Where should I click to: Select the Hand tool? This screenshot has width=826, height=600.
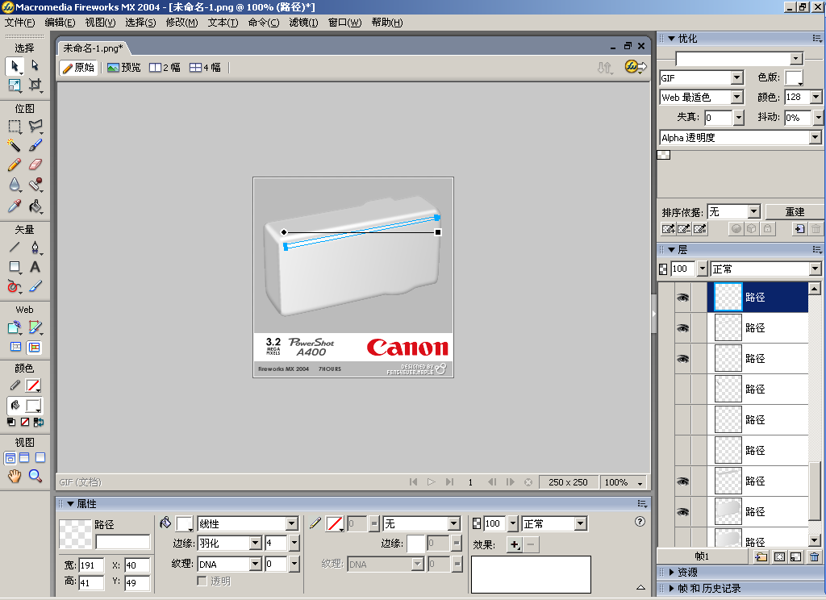[x=15, y=476]
